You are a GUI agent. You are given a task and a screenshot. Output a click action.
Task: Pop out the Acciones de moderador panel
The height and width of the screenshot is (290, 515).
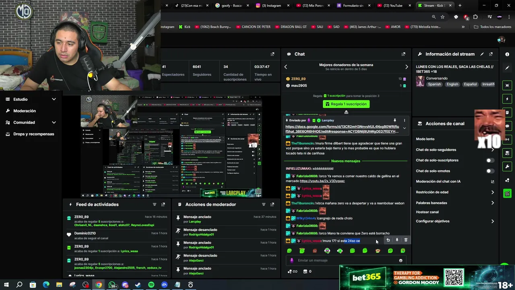click(x=272, y=205)
